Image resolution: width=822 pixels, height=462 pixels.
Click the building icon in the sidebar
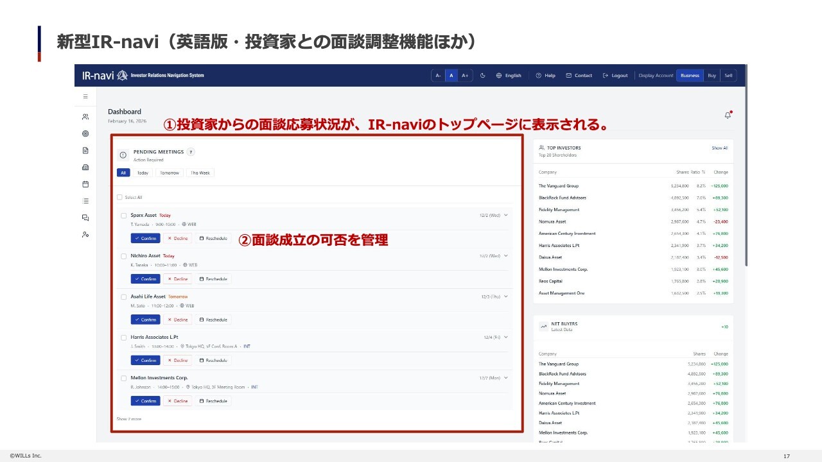pyautogui.click(x=85, y=167)
